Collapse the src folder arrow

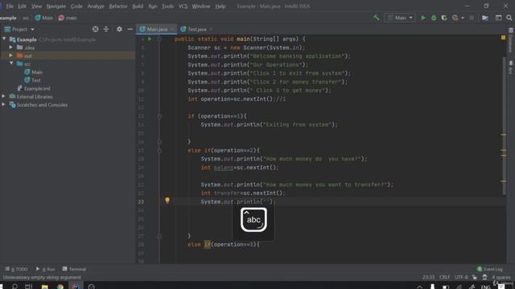click(11, 63)
